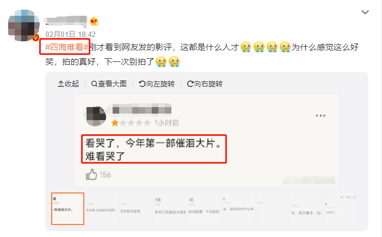Click the one-star rating stars
This screenshot has width=382, height=237.
(131, 123)
